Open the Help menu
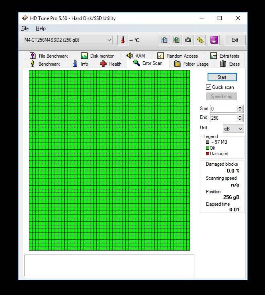The width and height of the screenshot is (265, 295). [41, 28]
